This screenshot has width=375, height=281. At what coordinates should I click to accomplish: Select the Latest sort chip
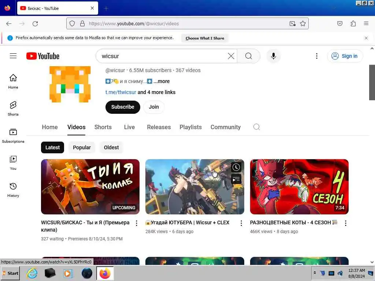tap(53, 147)
